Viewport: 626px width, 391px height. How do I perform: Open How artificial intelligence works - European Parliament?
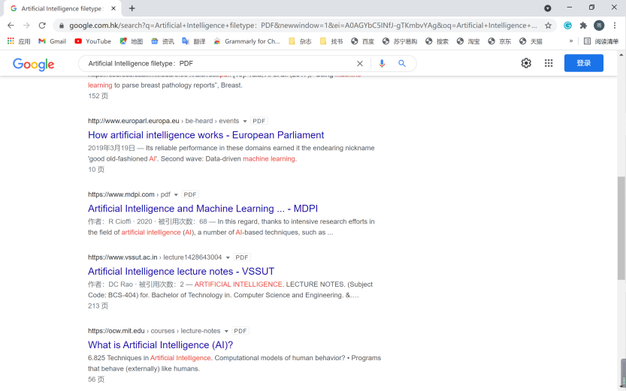click(206, 135)
